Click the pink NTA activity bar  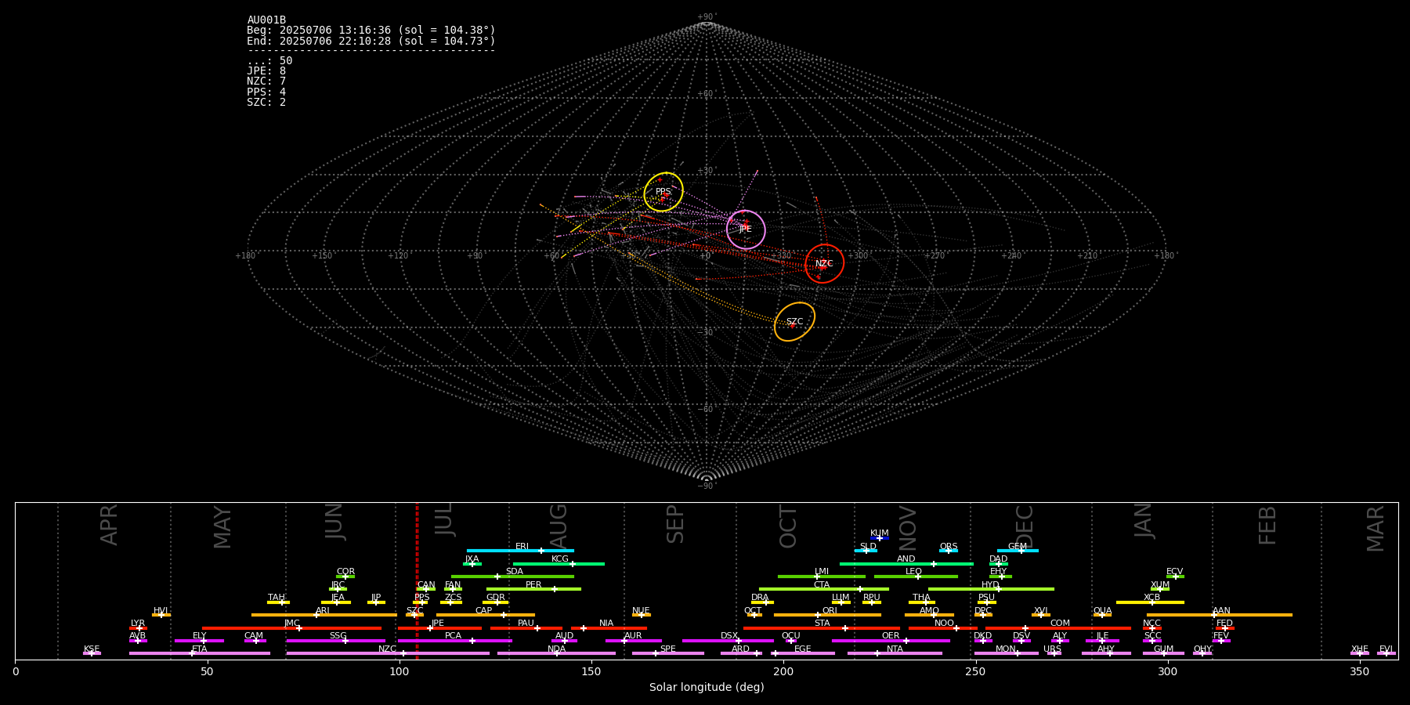point(895,653)
